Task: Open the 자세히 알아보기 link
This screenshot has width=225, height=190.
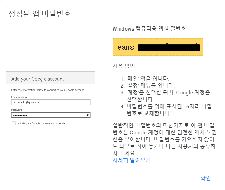Action: click(x=131, y=160)
